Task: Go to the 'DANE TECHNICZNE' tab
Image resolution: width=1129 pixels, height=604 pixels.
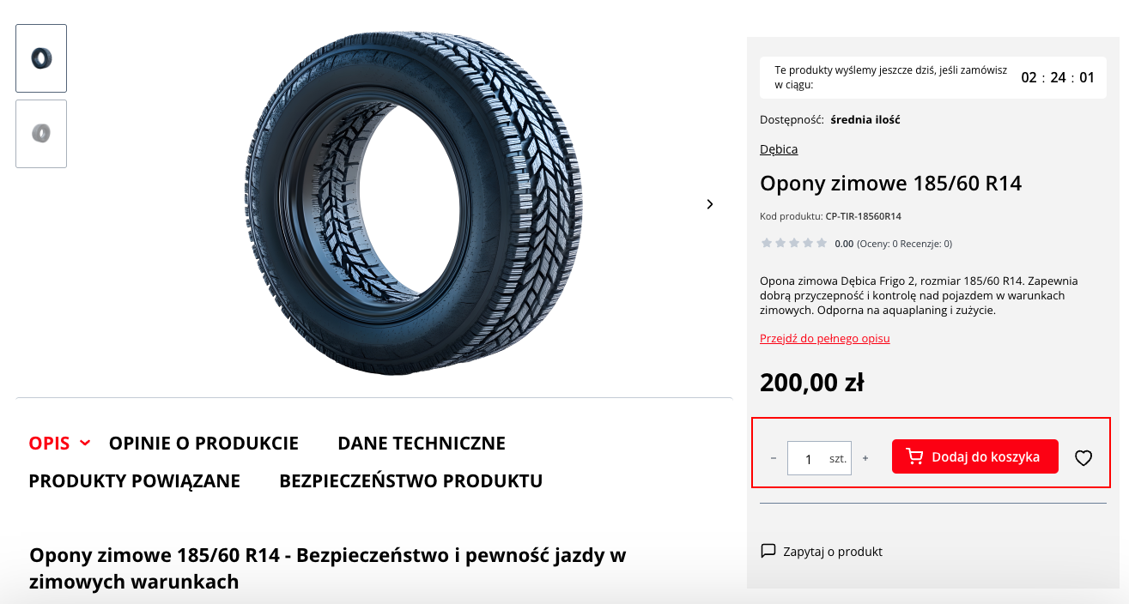Action: (x=422, y=444)
